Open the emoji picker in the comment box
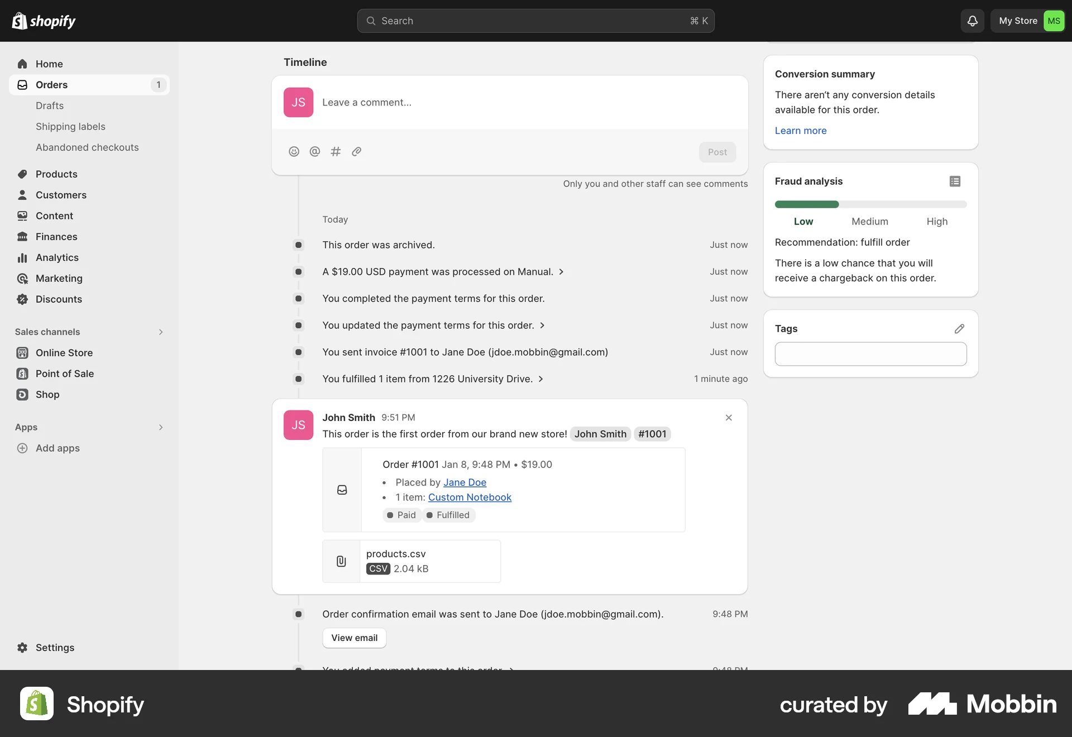The width and height of the screenshot is (1072, 737). click(x=294, y=151)
